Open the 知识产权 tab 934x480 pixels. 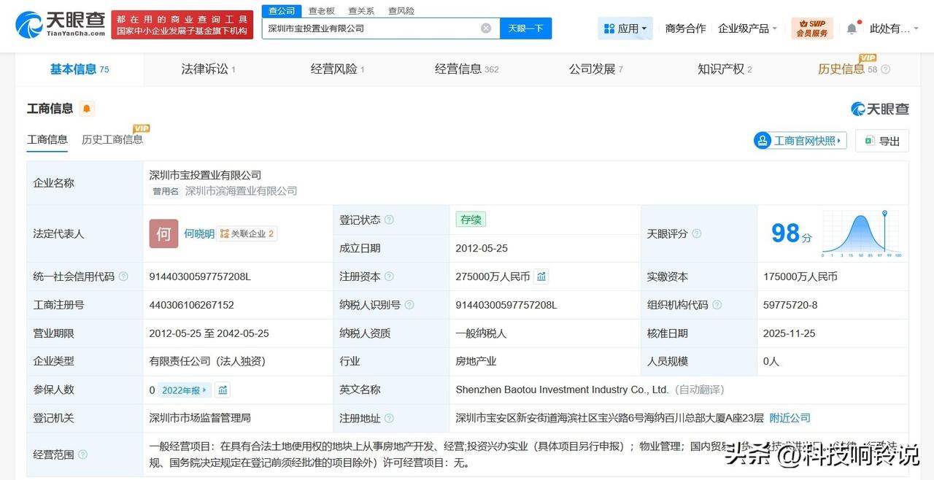[x=725, y=69]
